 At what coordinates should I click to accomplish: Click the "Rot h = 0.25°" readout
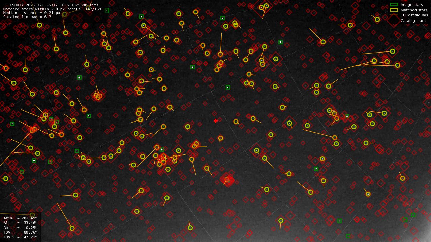pyautogui.click(x=20, y=228)
